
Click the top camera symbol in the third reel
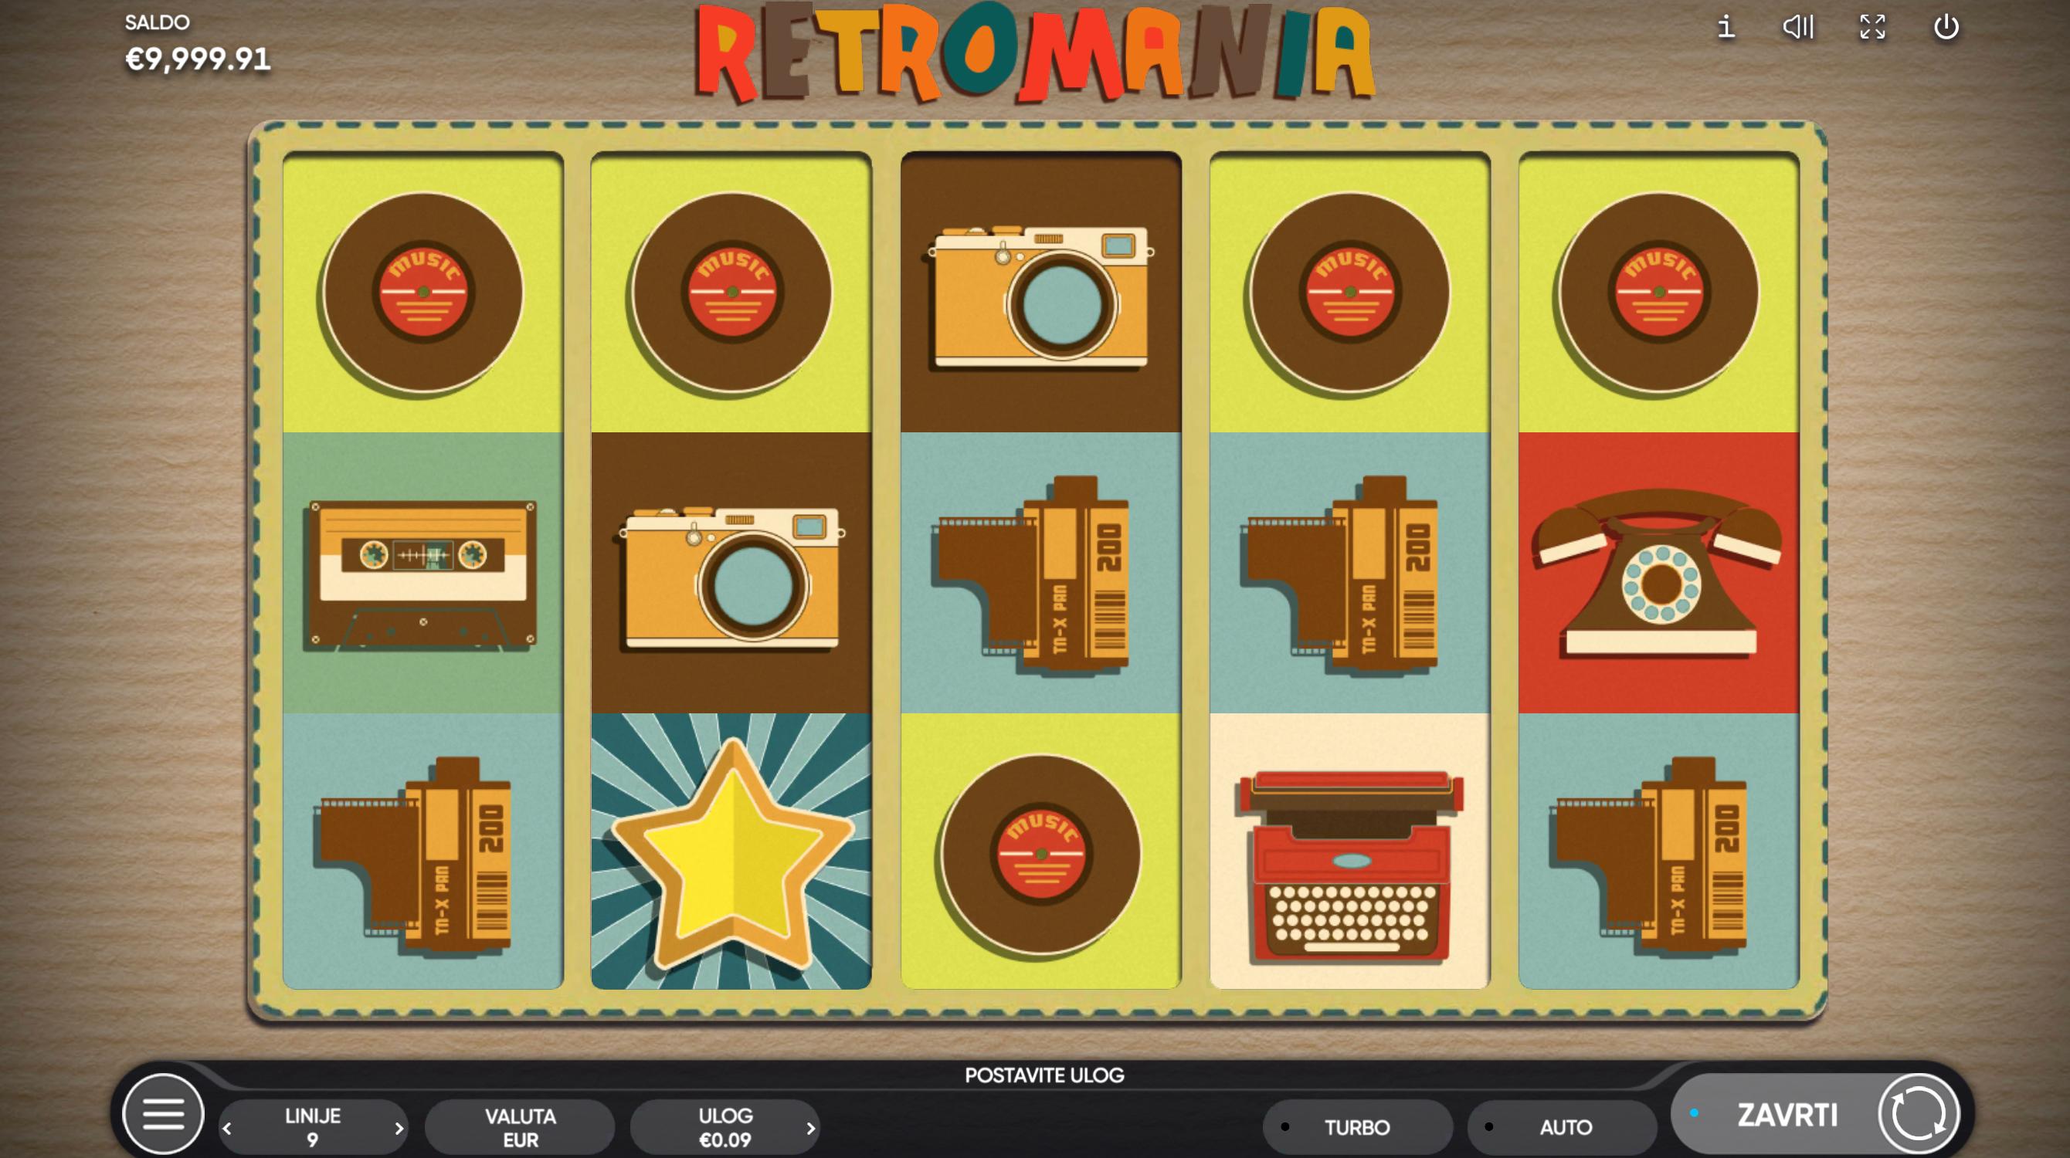pyautogui.click(x=1041, y=296)
